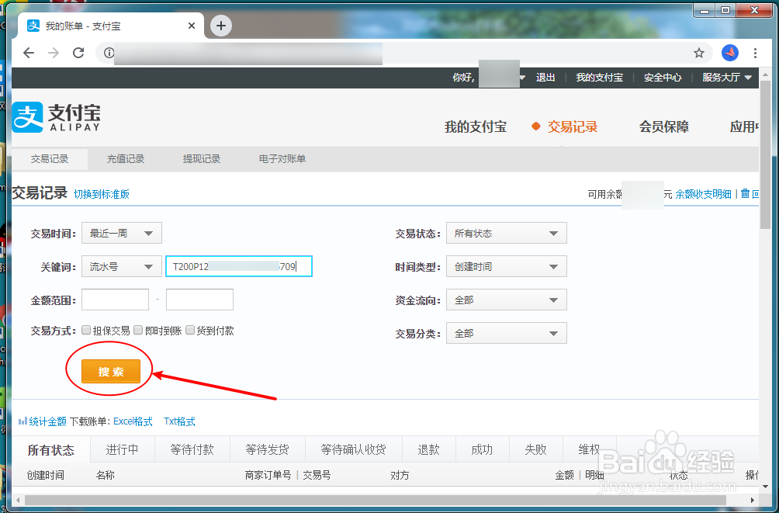Viewport: 779px width, 513px height.
Task: Select the 失败 filter tab
Action: click(x=535, y=450)
